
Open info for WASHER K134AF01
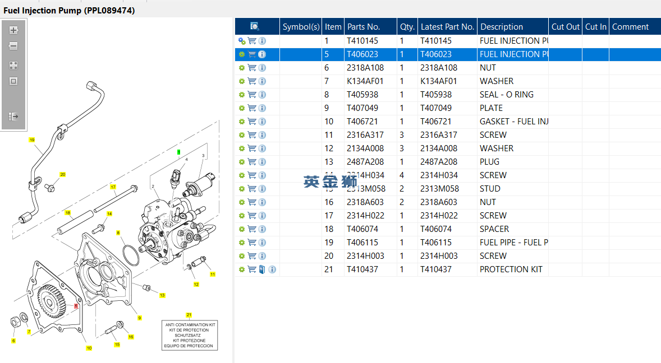coord(262,81)
